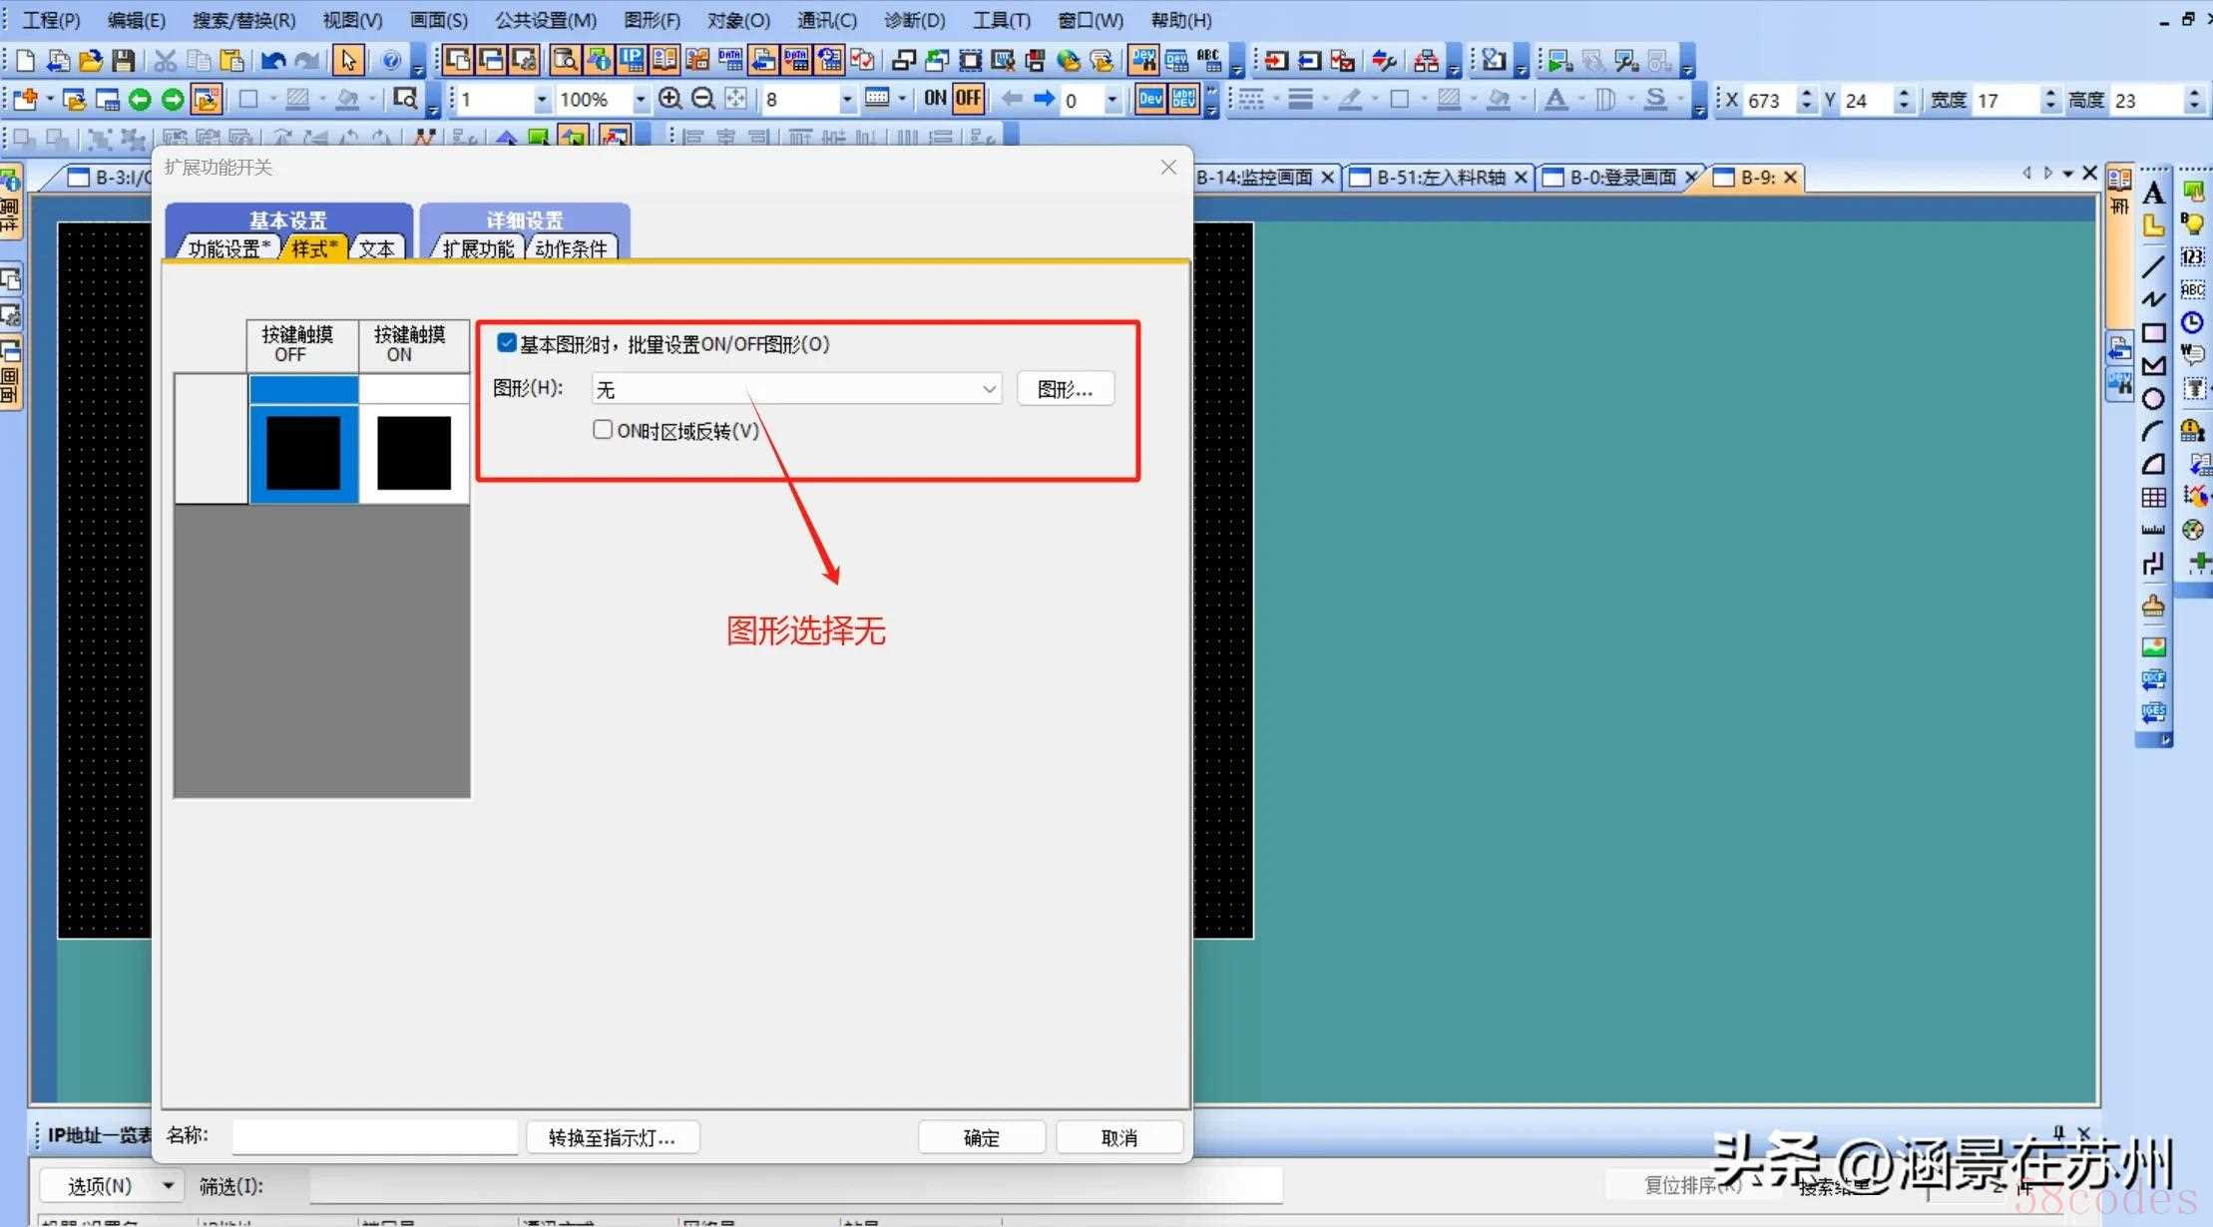
Task: Select the rectangle drawing tool
Action: (2153, 333)
